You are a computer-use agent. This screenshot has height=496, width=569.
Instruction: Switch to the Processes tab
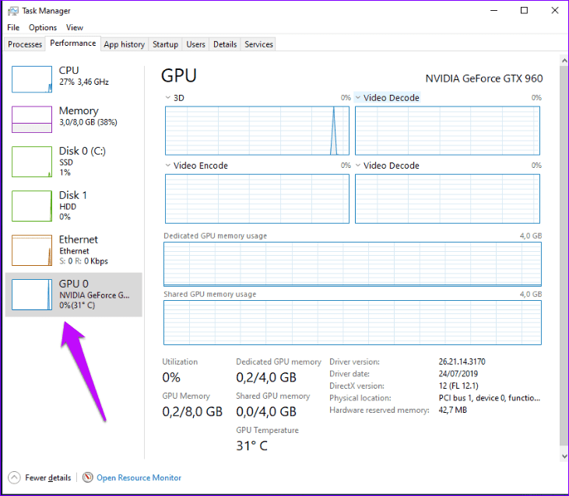pos(25,44)
